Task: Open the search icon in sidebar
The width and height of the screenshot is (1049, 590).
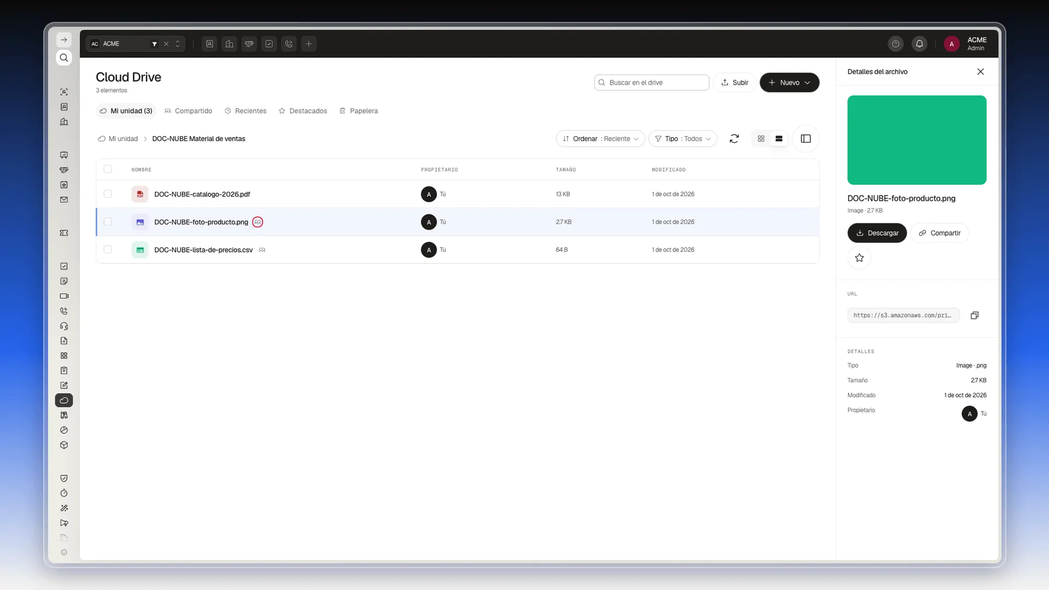Action: pos(64,58)
